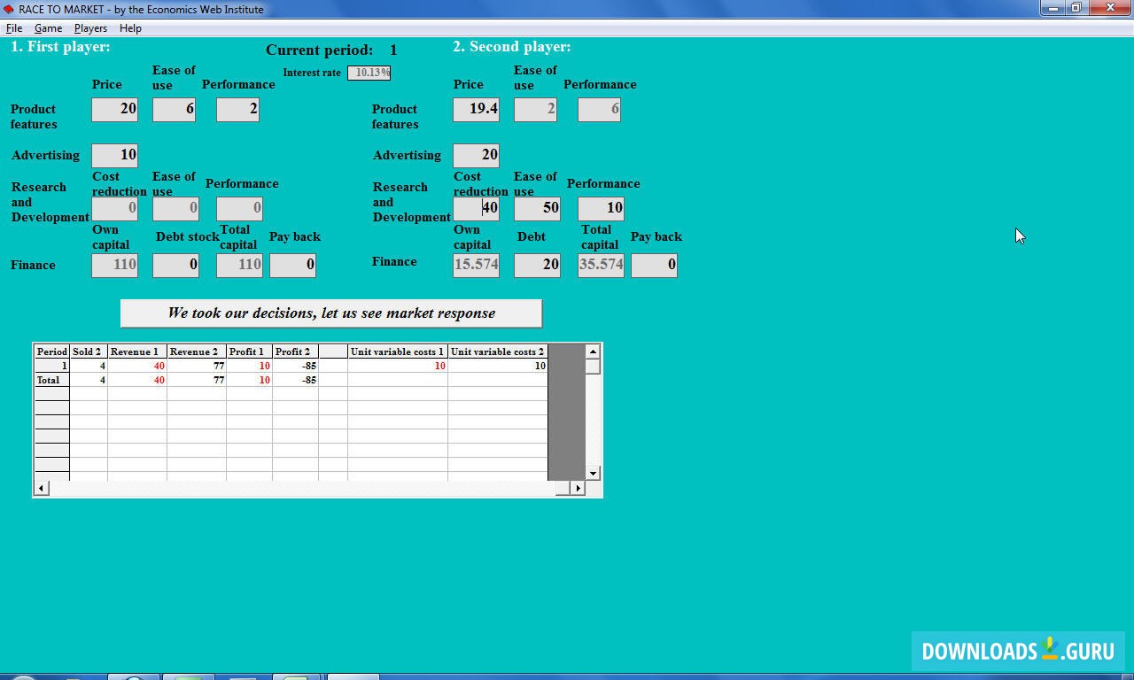The width and height of the screenshot is (1134, 680).
Task: Open the File menu
Action: pyautogui.click(x=14, y=28)
